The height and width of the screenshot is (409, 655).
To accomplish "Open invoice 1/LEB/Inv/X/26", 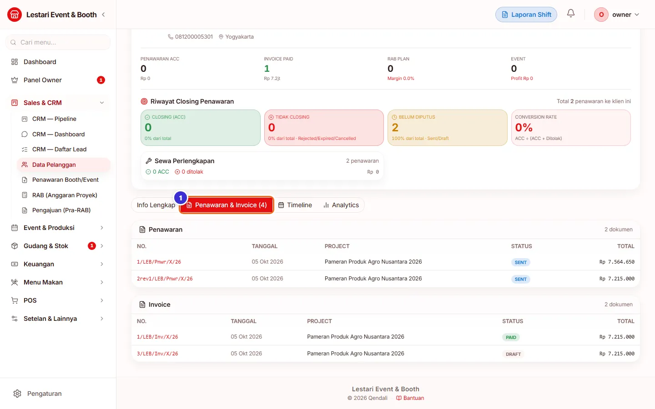I will tap(157, 337).
